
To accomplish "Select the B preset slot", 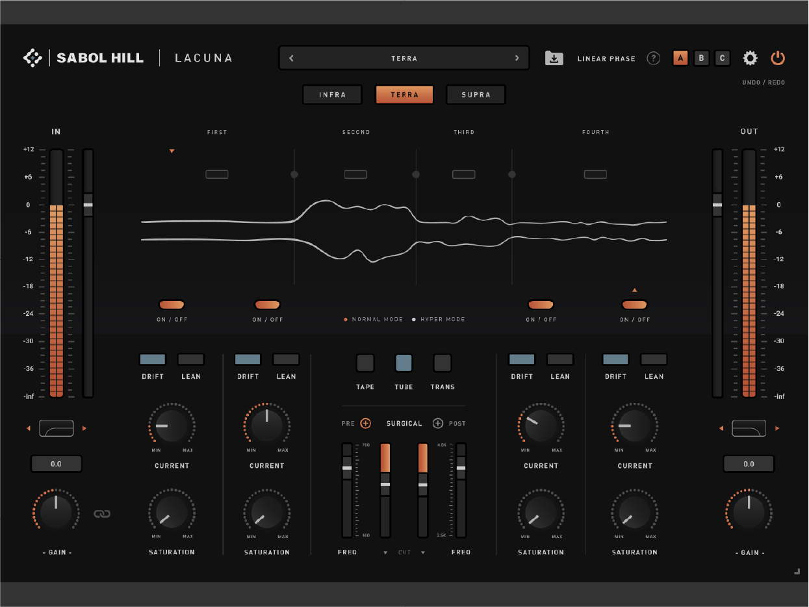I will (x=701, y=58).
